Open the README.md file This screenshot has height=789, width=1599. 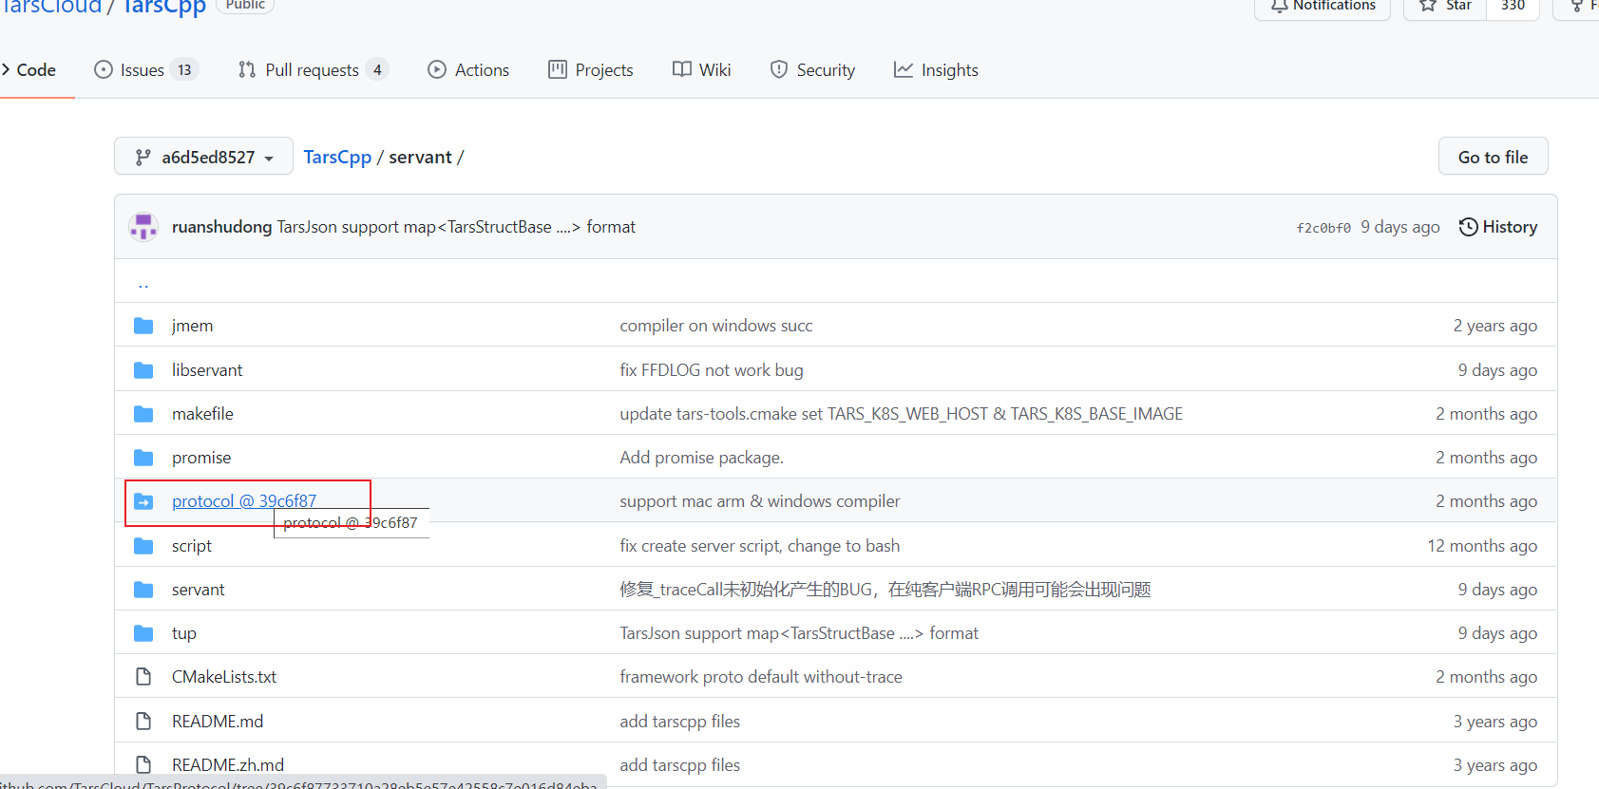pos(218,722)
